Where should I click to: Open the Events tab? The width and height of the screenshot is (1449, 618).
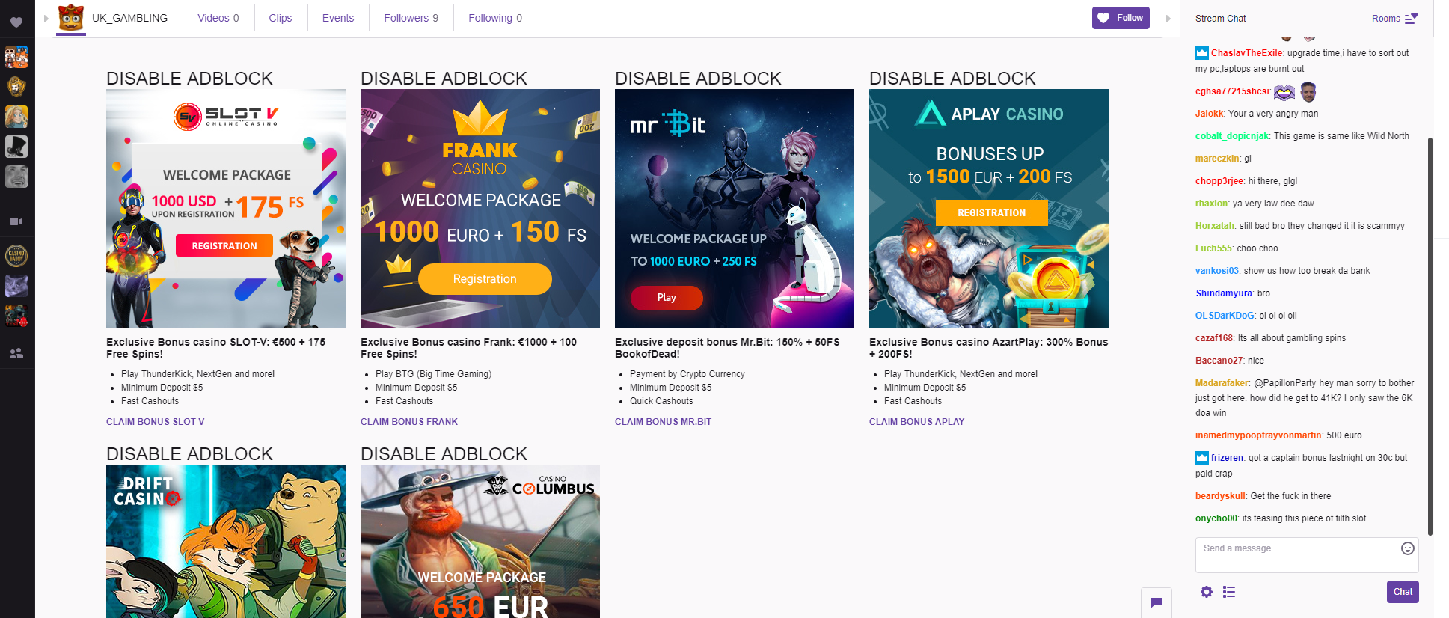[338, 18]
